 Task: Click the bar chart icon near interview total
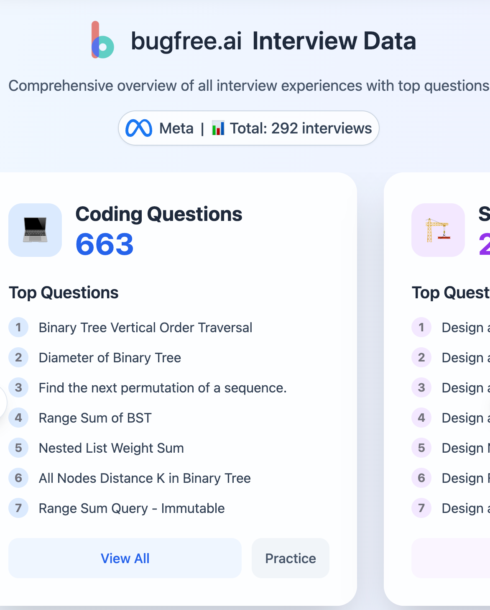(x=218, y=128)
